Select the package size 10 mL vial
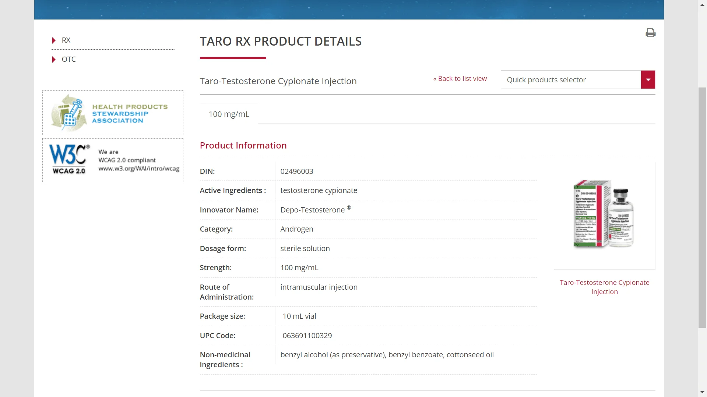707x397 pixels. 299,316
